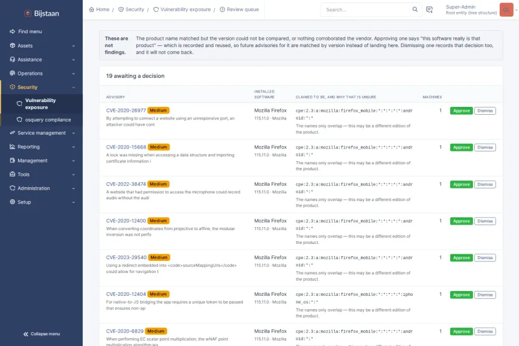Click the Vulnerability exposure sidebar icon

click(x=19, y=104)
